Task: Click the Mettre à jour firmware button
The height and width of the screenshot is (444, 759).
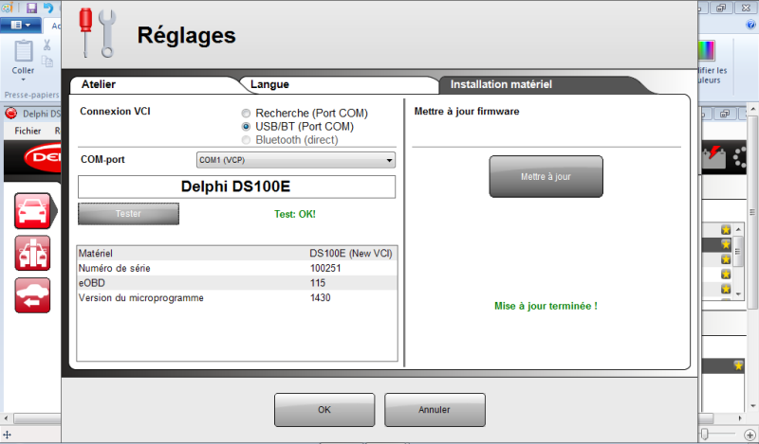Action: 546,176
